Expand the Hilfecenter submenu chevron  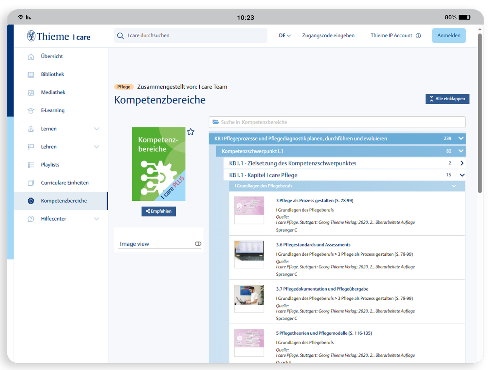(x=97, y=219)
